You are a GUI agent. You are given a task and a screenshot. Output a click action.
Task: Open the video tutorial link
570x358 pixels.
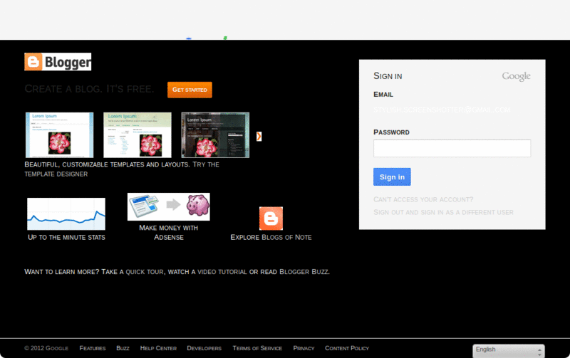point(222,272)
